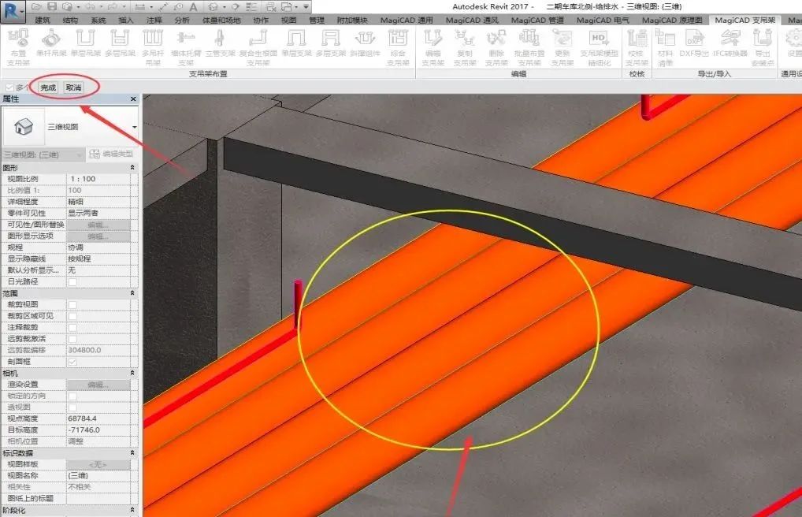
Task: Collapse the 相机 camera section
Action: point(132,374)
